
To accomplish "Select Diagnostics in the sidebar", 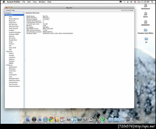I will 13,23.
